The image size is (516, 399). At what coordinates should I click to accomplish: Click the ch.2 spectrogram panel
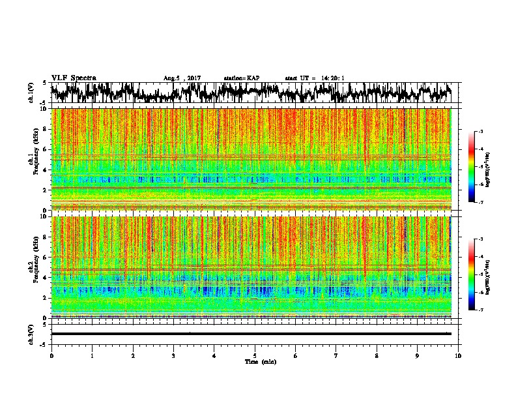251,267
